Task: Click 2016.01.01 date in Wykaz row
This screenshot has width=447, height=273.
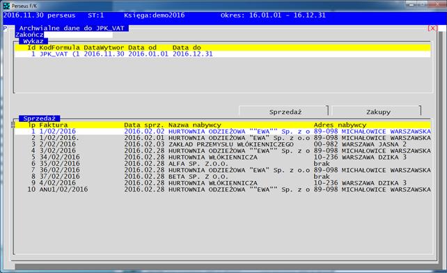Action: click(148, 54)
